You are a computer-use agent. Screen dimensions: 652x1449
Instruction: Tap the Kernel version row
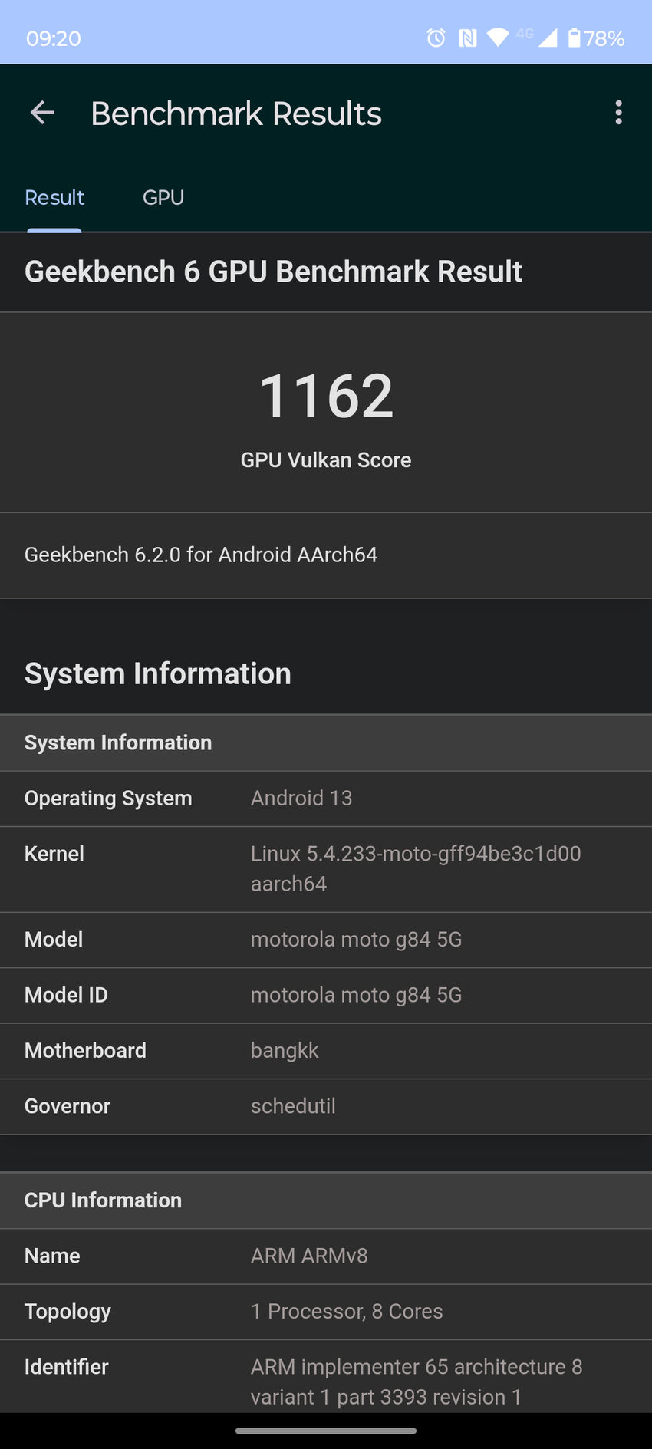coord(326,869)
